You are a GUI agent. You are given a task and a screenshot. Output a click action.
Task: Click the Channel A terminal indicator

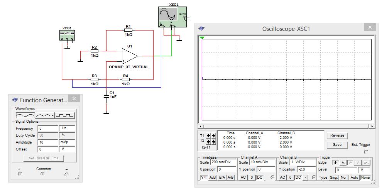272,177
